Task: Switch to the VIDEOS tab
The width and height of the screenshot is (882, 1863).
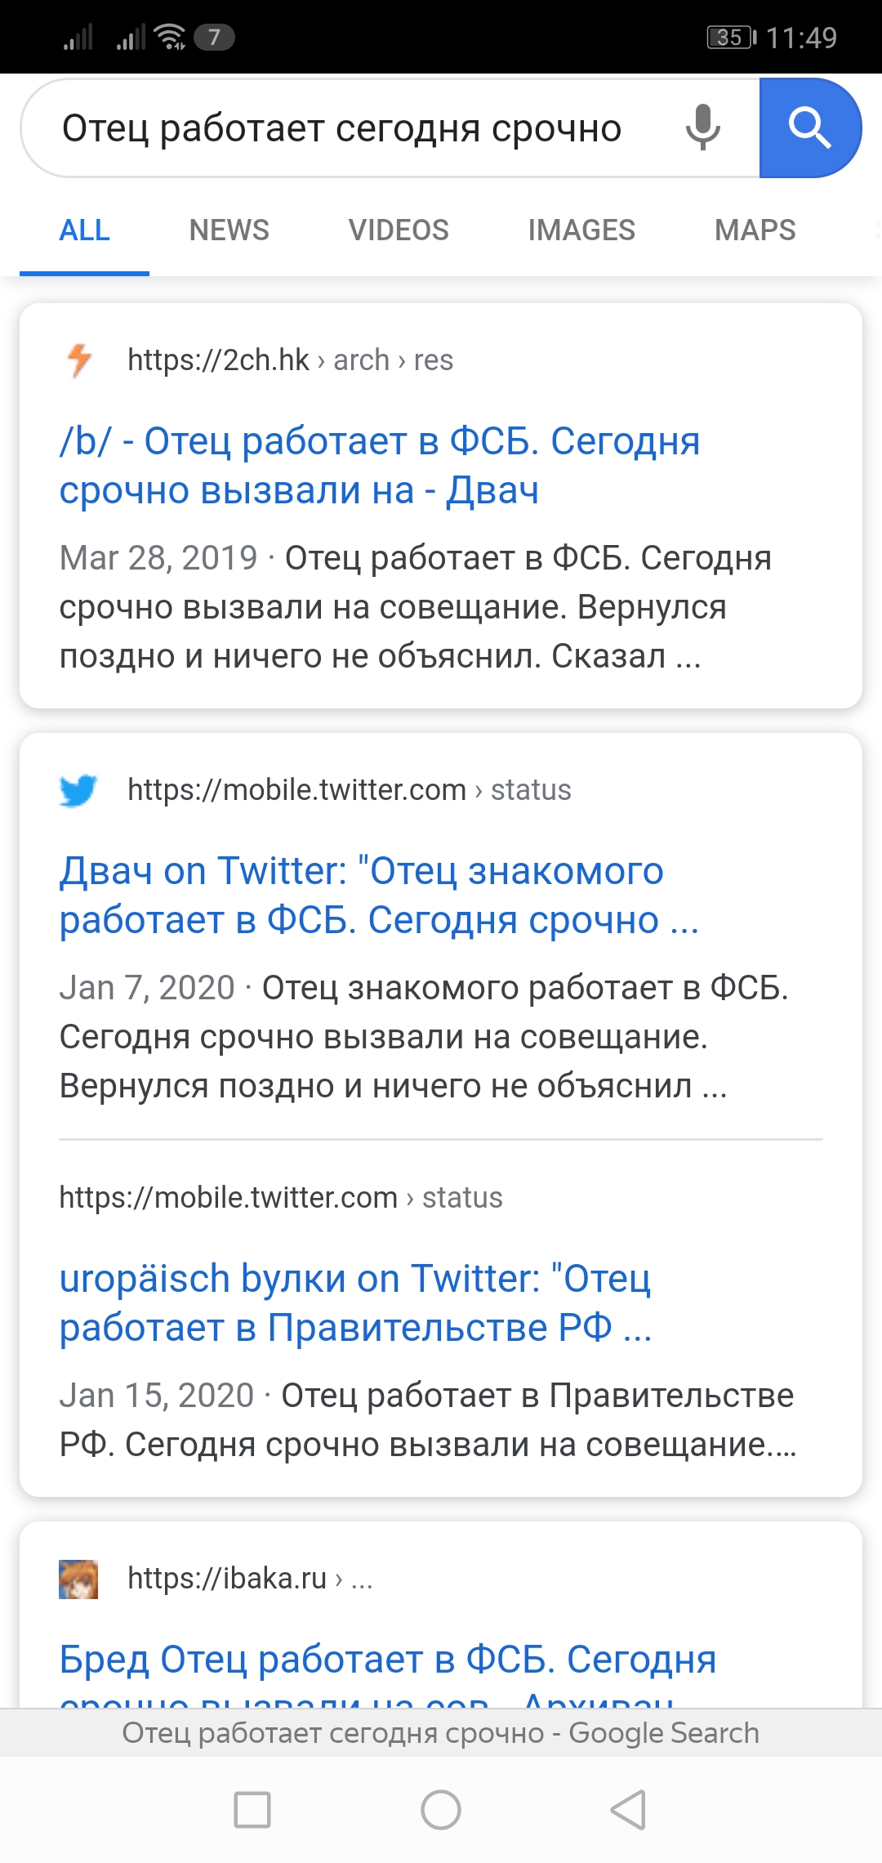Action: pyautogui.click(x=399, y=230)
